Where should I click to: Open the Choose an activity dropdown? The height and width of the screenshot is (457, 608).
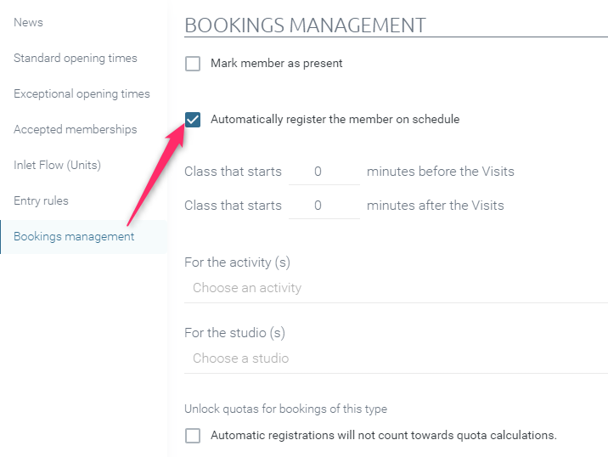point(396,288)
